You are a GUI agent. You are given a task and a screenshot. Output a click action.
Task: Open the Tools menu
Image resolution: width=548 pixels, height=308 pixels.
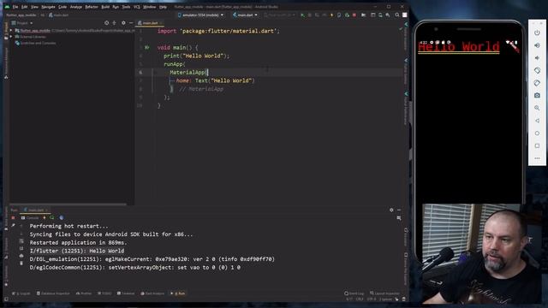(x=126, y=7)
